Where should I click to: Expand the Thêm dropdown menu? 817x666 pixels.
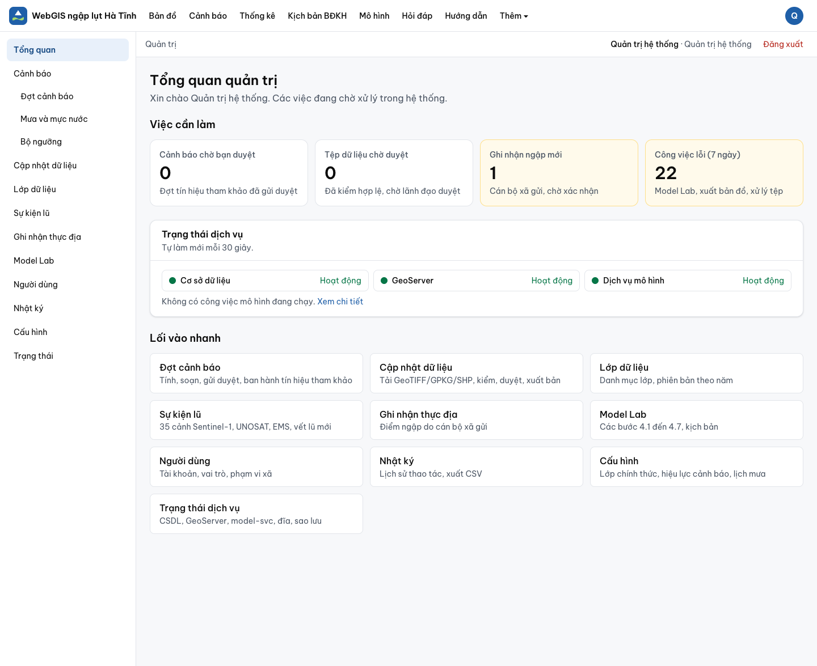pyautogui.click(x=514, y=16)
